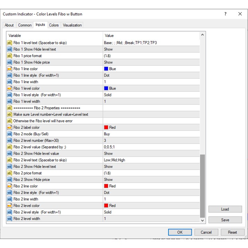Select the red Fibo 2 line color swatch

click(106, 186)
